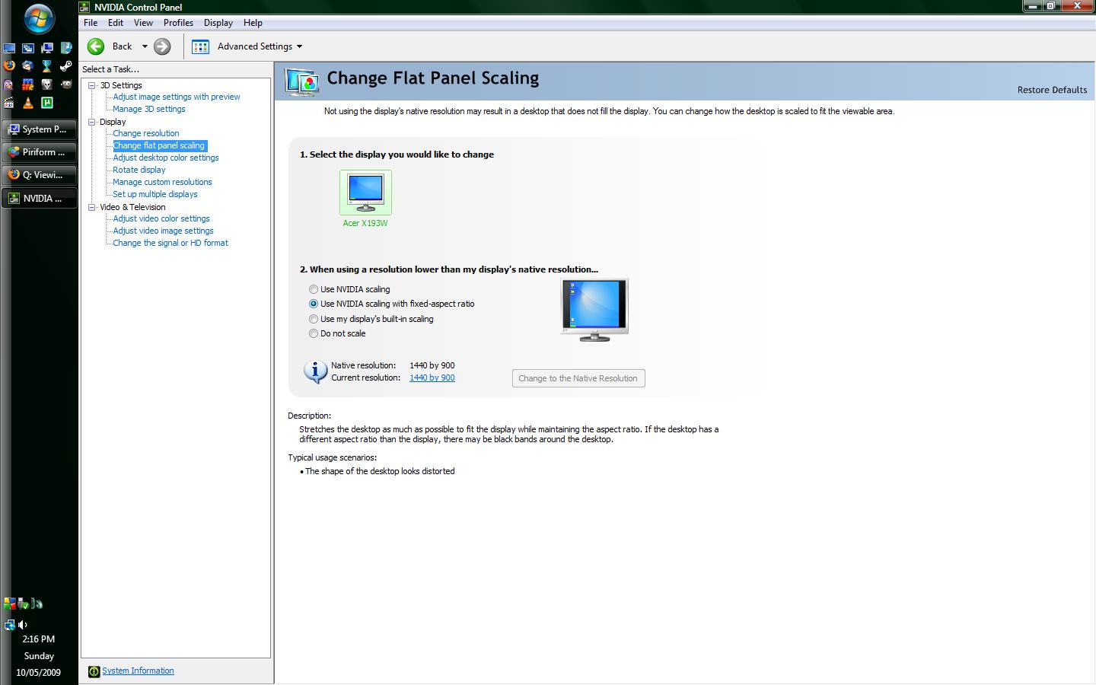
Task: Open the Back history dropdown arrow
Action: [145, 46]
